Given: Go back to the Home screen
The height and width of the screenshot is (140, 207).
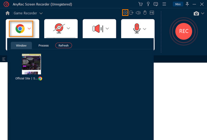Looking at the screenshot, I should click(8, 13).
